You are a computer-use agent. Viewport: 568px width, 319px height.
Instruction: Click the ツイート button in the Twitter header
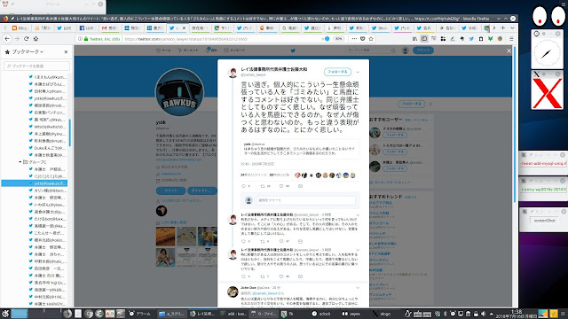pos(423,51)
